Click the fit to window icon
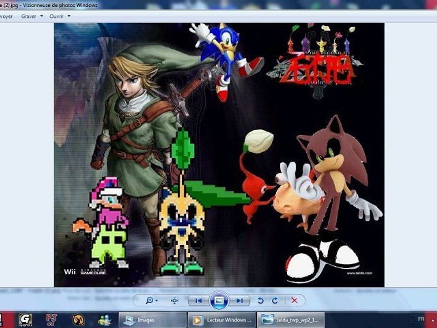 click(174, 300)
